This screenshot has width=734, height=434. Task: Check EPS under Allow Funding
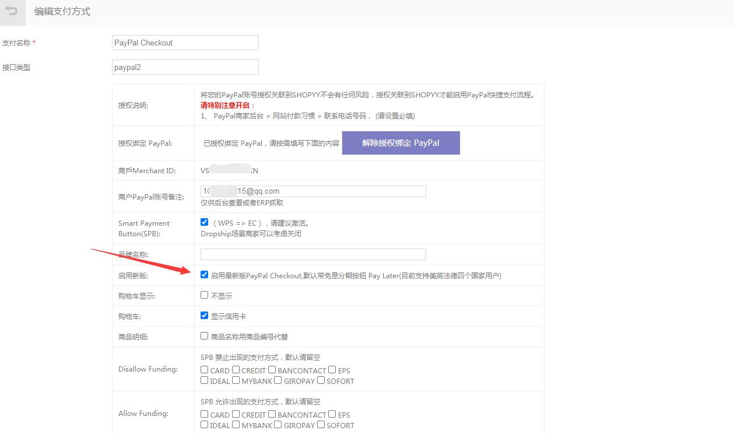[332, 414]
